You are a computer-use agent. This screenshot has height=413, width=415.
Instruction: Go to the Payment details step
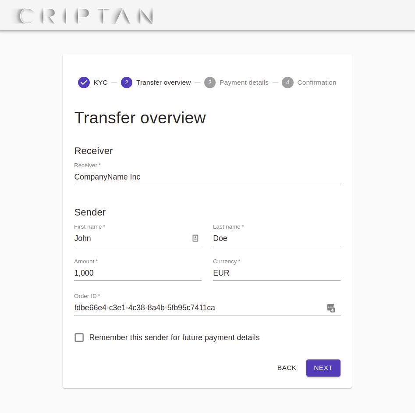[244, 83]
